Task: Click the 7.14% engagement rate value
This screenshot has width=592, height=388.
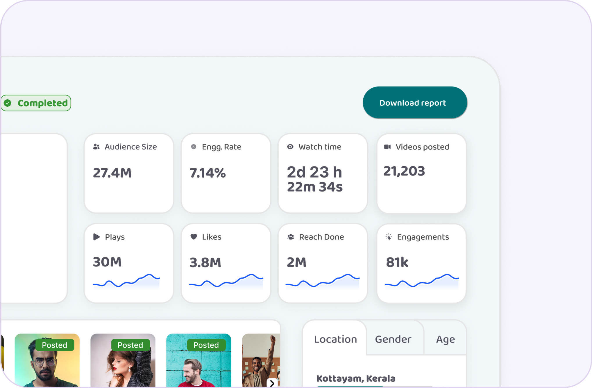Action: coord(208,173)
